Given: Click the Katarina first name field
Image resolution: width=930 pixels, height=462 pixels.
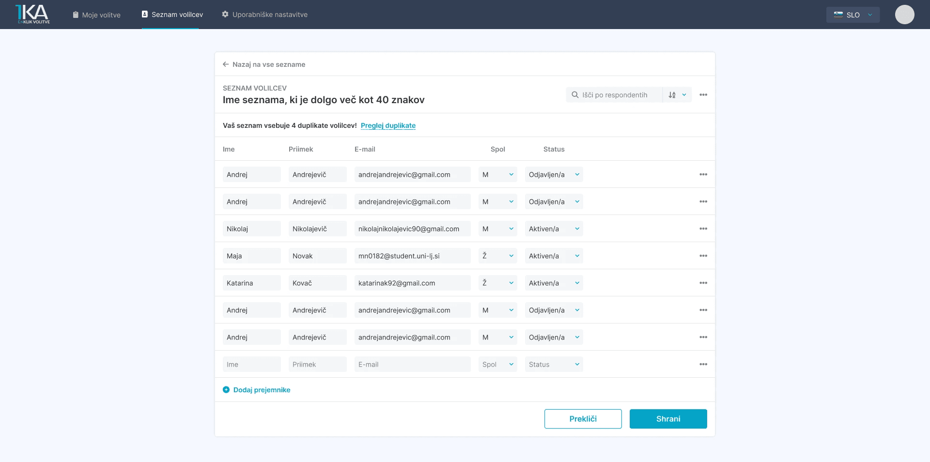Looking at the screenshot, I should tap(252, 283).
